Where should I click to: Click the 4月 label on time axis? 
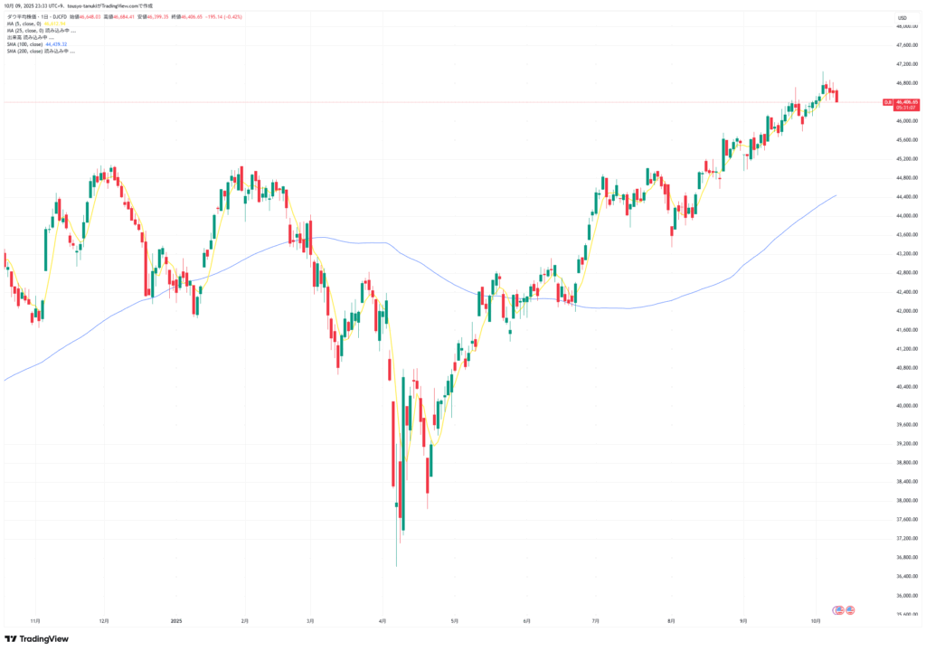(382, 621)
